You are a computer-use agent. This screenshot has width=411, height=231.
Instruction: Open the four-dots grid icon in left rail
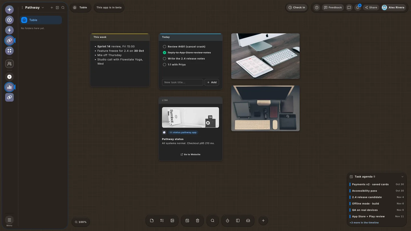(x=9, y=51)
